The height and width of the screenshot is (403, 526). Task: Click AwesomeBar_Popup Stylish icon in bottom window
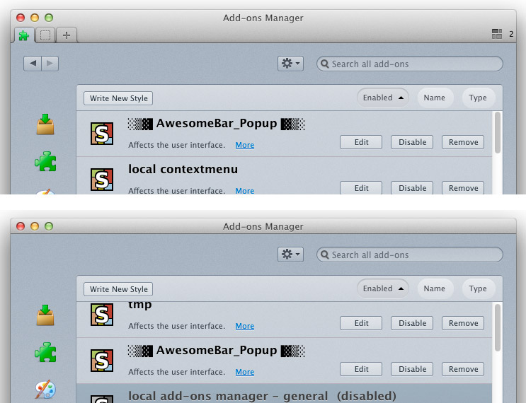pos(102,361)
